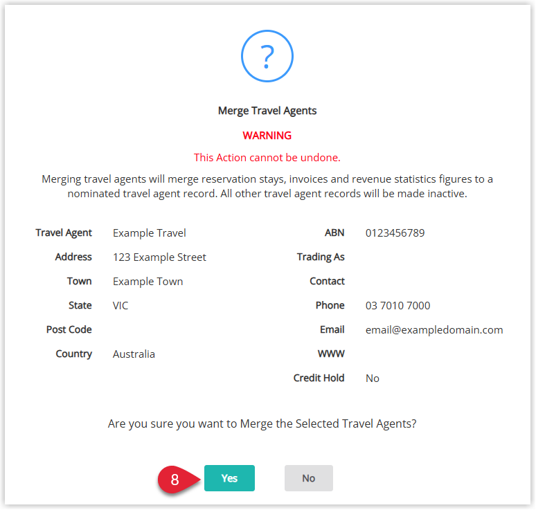Click the 'Travel Agent' field label
536x510 pixels.
click(64, 233)
